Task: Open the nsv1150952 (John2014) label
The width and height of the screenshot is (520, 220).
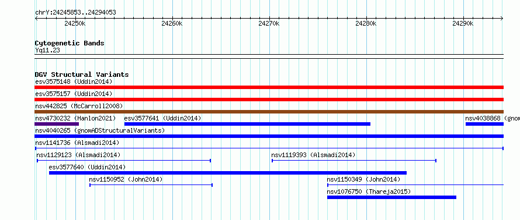Action: [126, 179]
